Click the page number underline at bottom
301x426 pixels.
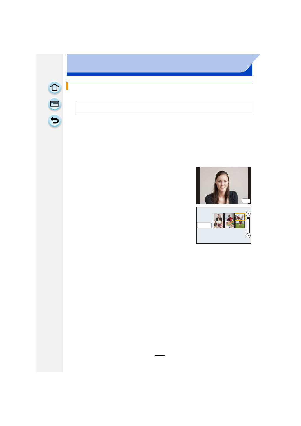160,355
